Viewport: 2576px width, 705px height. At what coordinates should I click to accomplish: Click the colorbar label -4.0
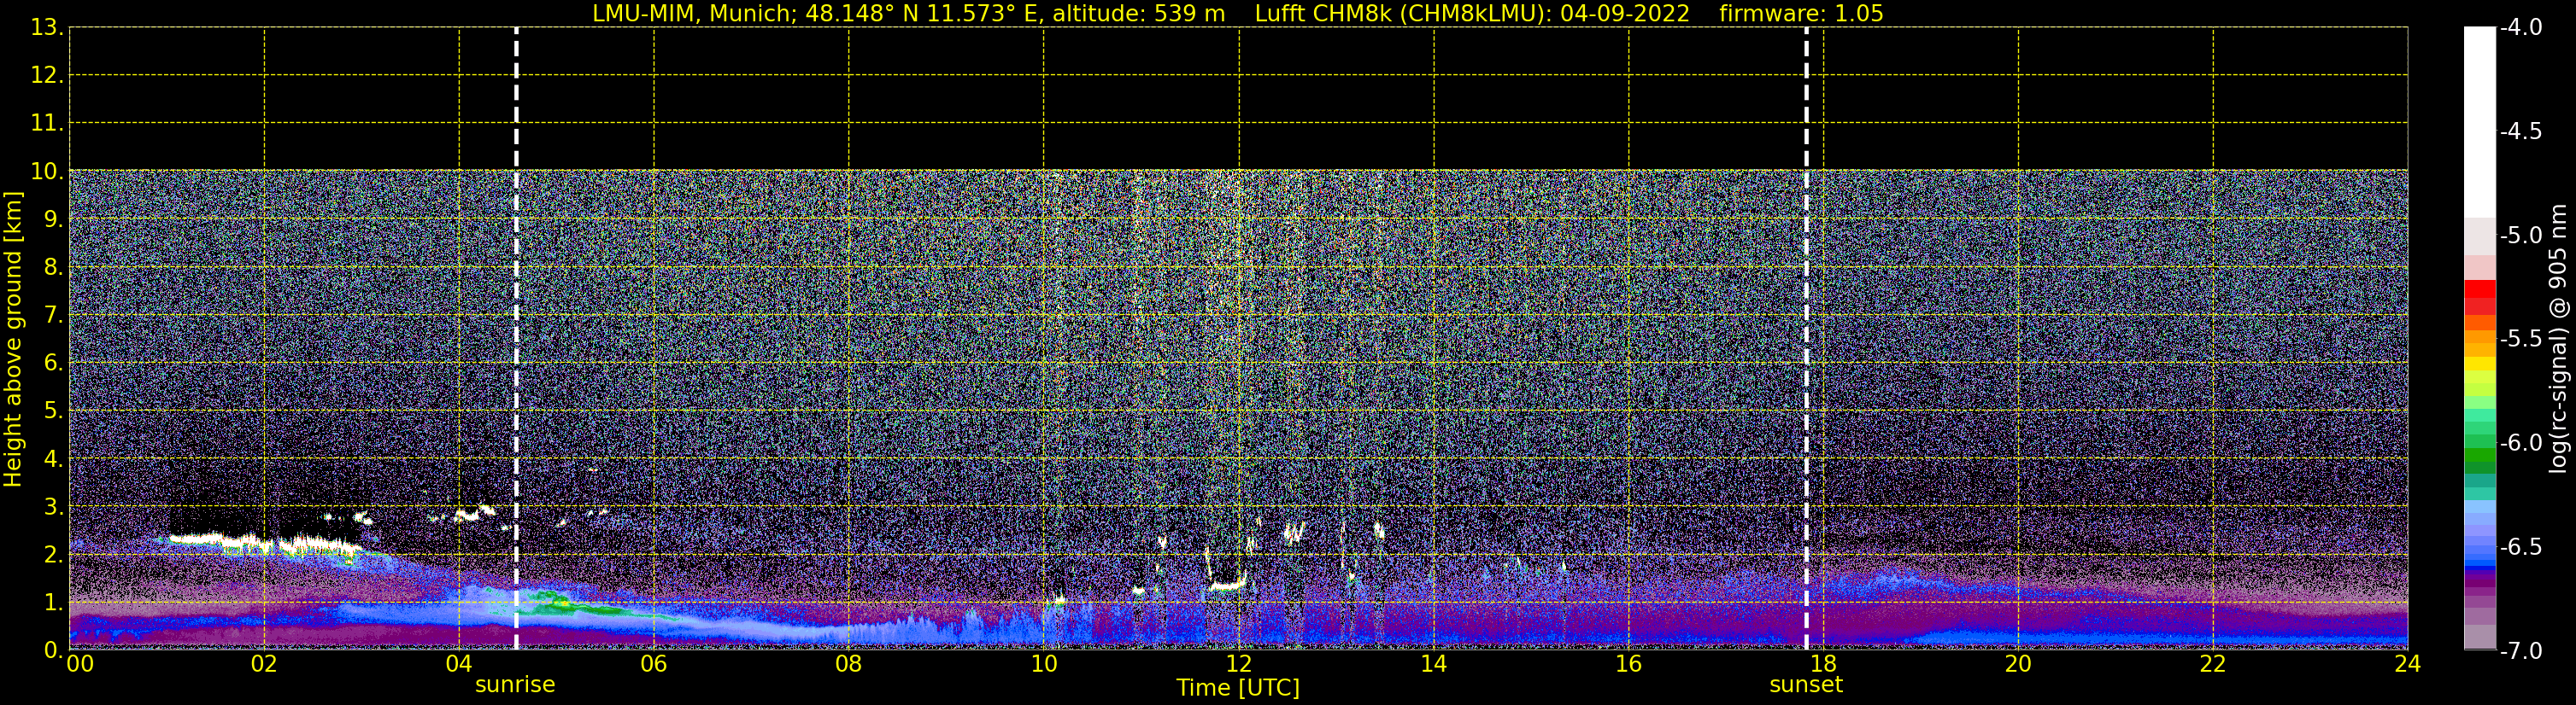click(2520, 28)
